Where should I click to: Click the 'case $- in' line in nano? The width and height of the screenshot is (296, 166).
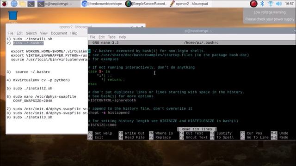[x=99, y=71]
